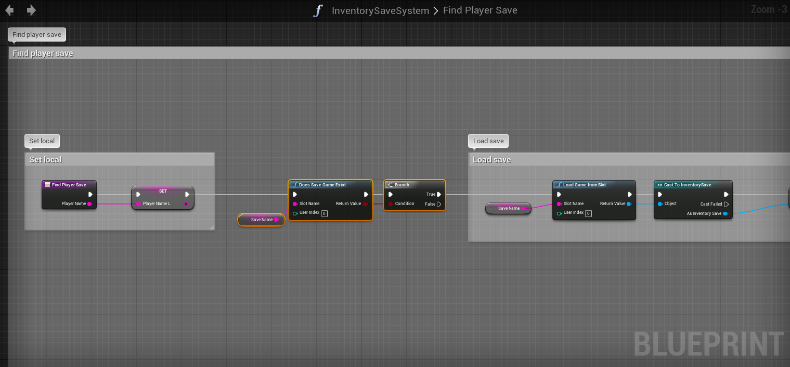Viewport: 790px width, 367px height.
Task: Click Load Game from Slot exec output pin
Action: tap(629, 195)
